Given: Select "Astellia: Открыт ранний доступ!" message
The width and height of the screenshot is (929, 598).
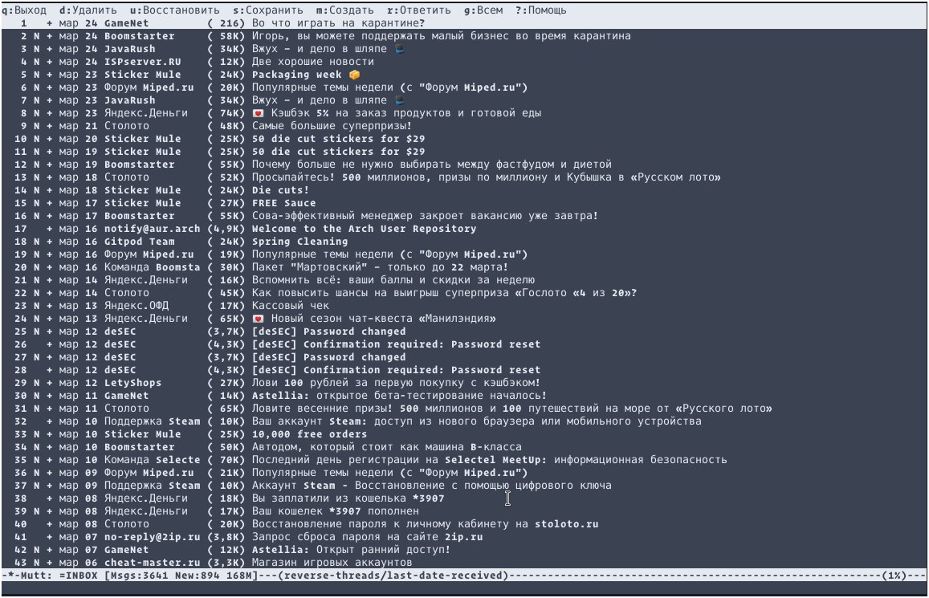Looking at the screenshot, I should [464, 550].
